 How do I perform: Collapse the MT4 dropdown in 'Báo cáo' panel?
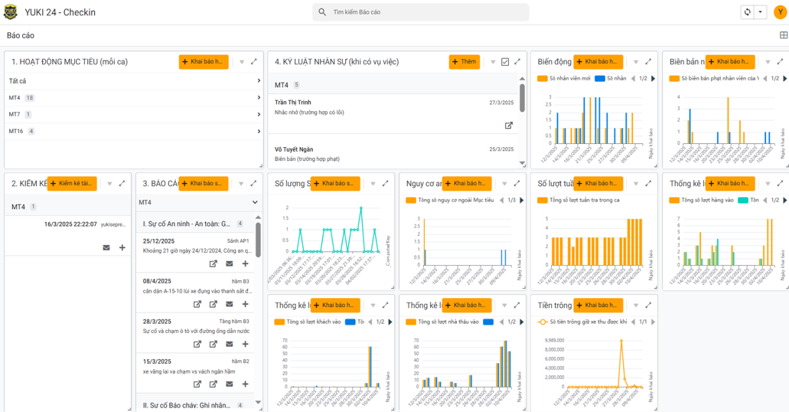click(x=255, y=202)
